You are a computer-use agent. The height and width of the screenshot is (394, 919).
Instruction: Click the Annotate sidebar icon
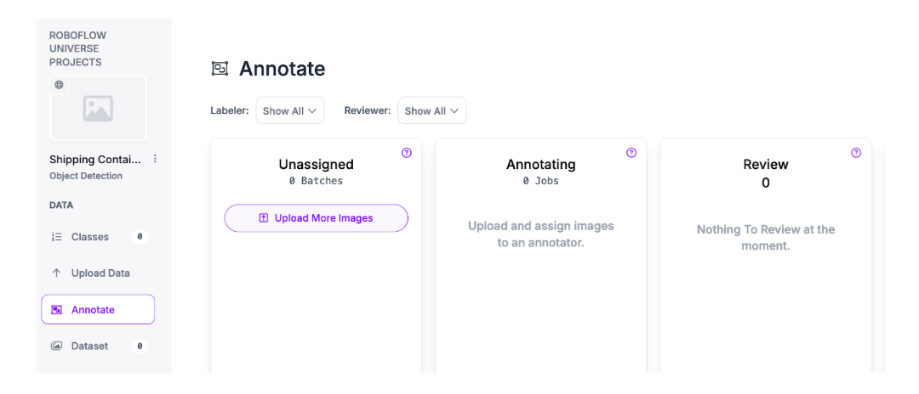click(57, 310)
